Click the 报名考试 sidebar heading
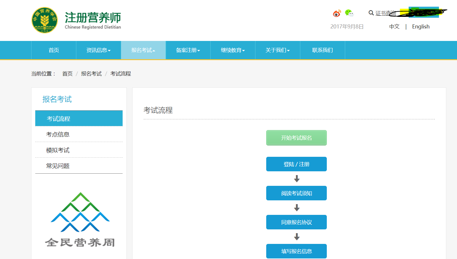This screenshot has width=457, height=259. pyautogui.click(x=57, y=99)
